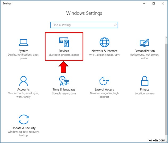The image size is (168, 143).
Task: Open the Time & language icon
Action: (64, 81)
